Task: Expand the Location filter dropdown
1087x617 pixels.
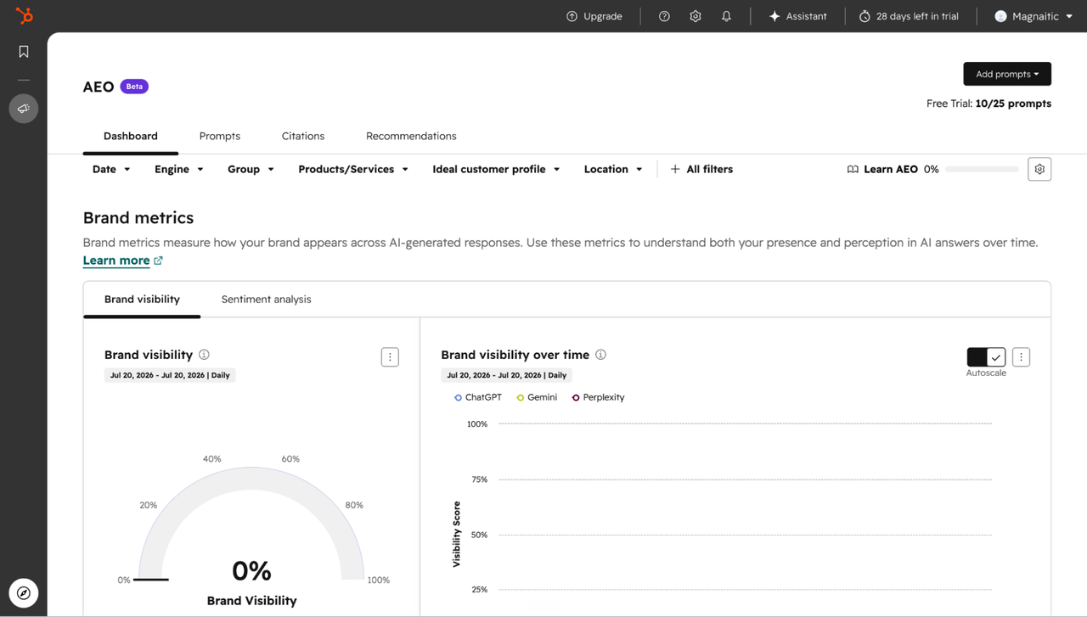Action: coord(613,169)
